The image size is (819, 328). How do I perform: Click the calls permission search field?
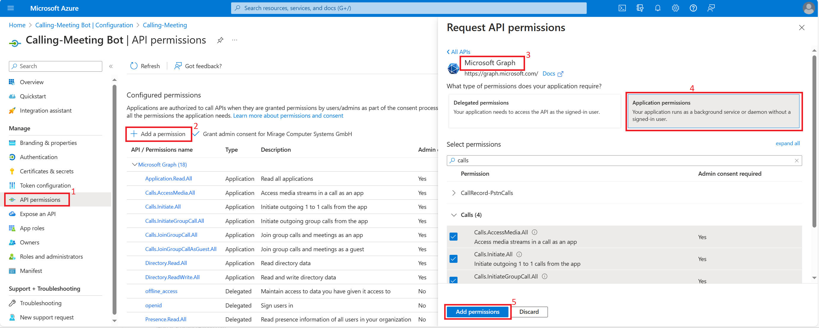coord(624,161)
